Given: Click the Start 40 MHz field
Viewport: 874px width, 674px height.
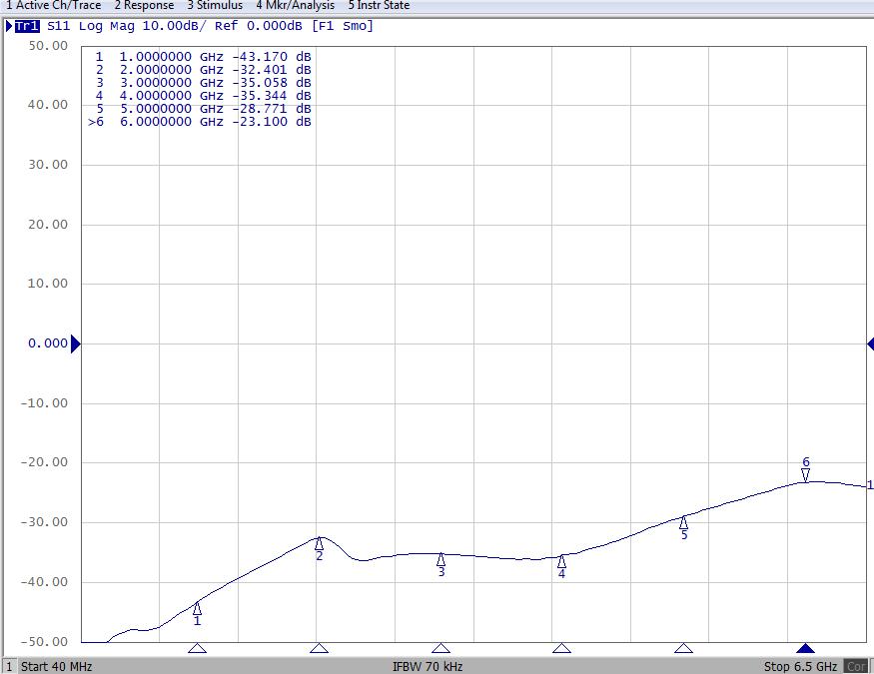Looking at the screenshot, I should coord(56,666).
